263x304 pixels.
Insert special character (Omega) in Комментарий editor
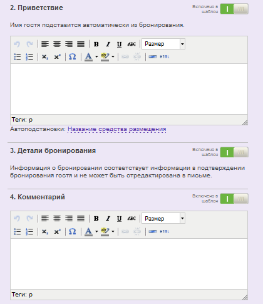72,231
